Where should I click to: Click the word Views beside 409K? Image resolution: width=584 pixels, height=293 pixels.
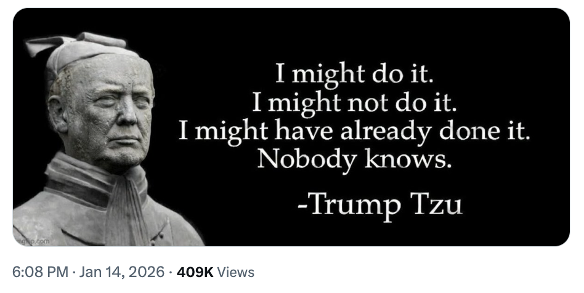click(235, 272)
